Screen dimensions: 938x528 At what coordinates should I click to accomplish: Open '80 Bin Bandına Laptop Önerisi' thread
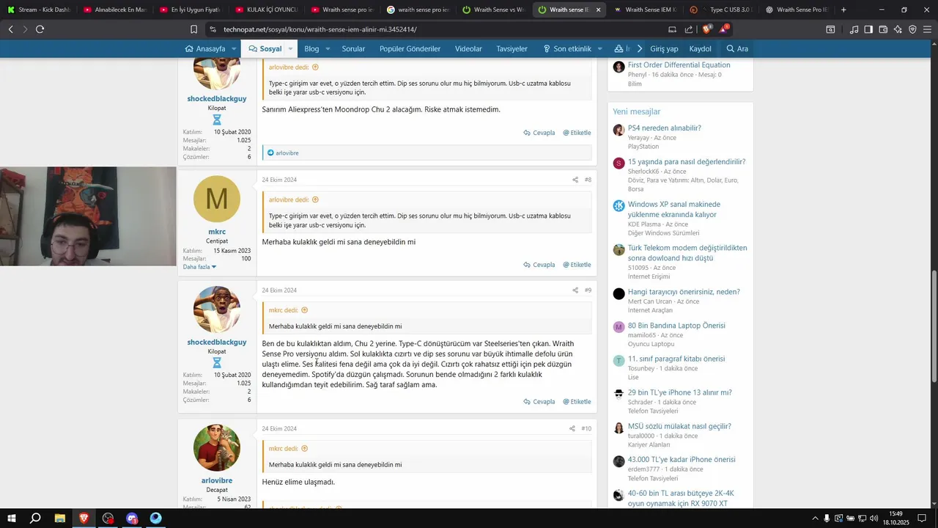pyautogui.click(x=676, y=326)
